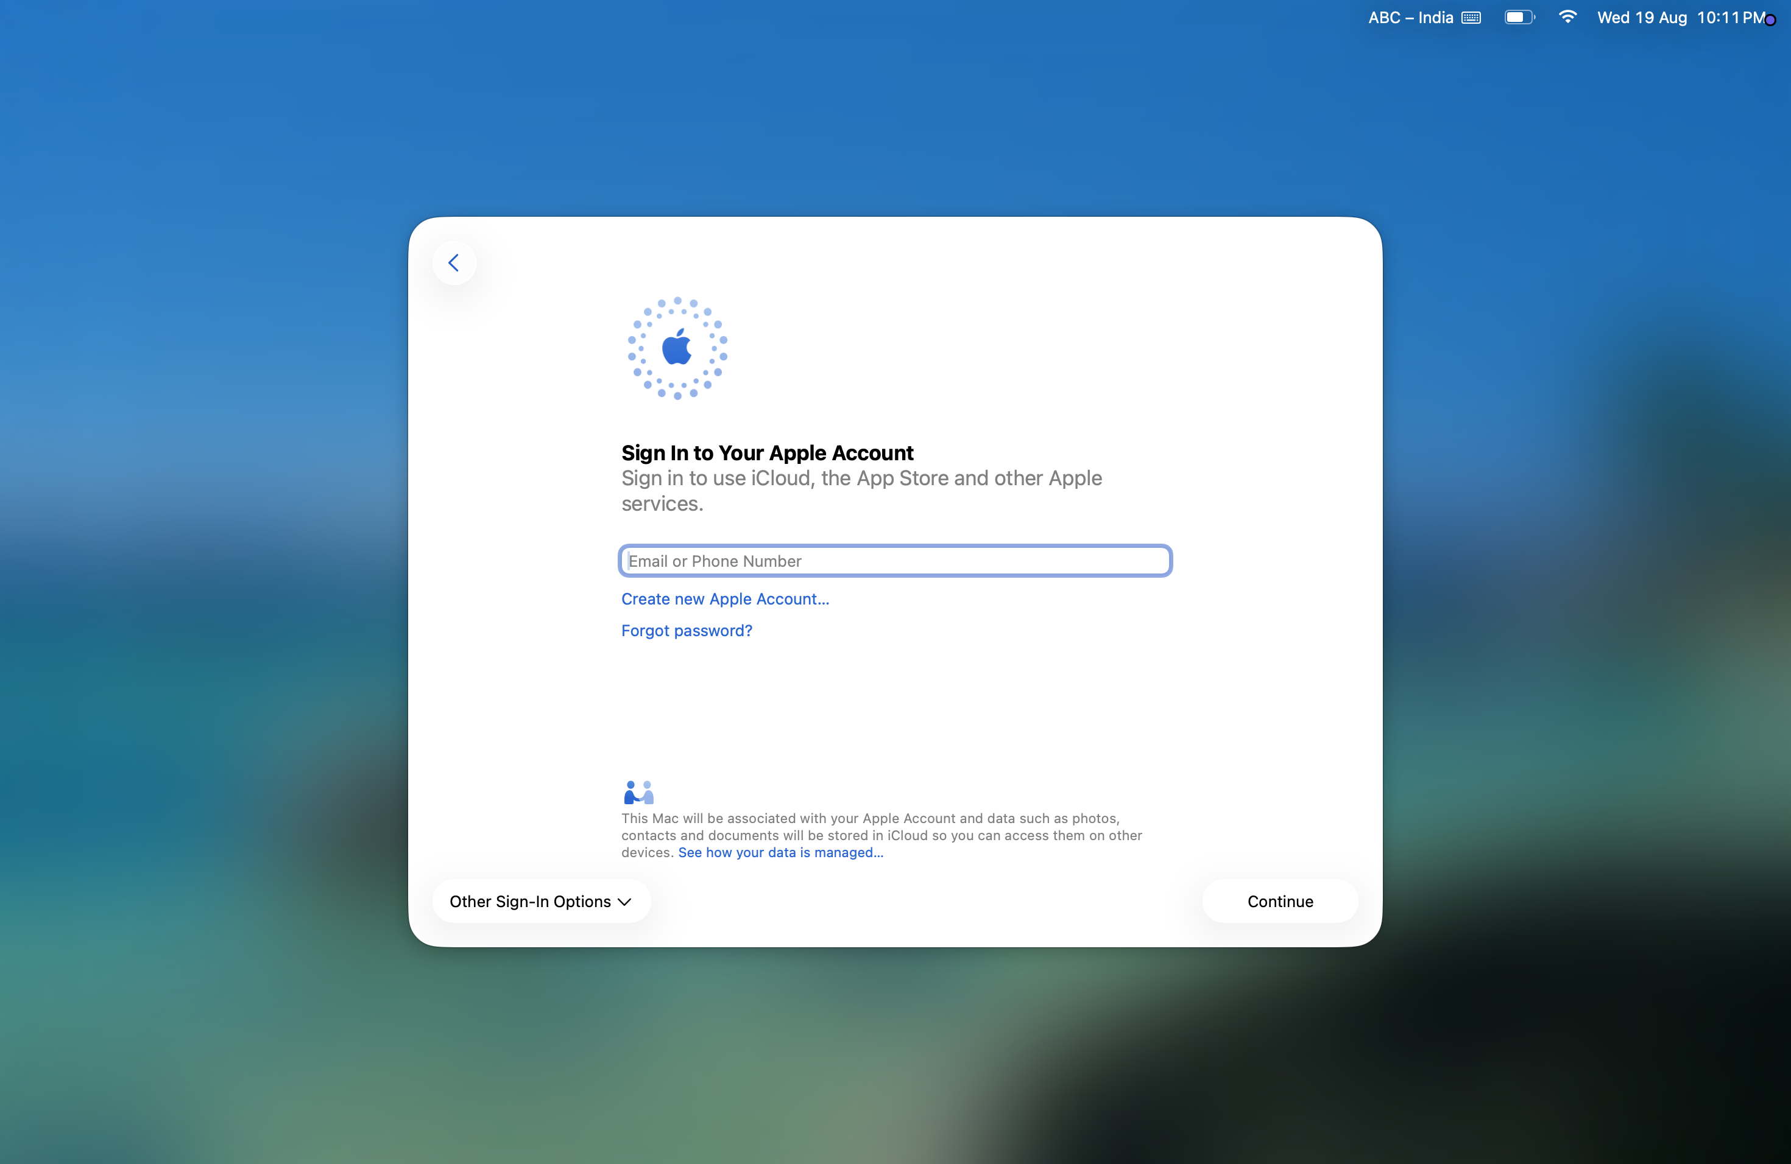Click the Continue button
1791x1164 pixels.
click(x=1280, y=901)
